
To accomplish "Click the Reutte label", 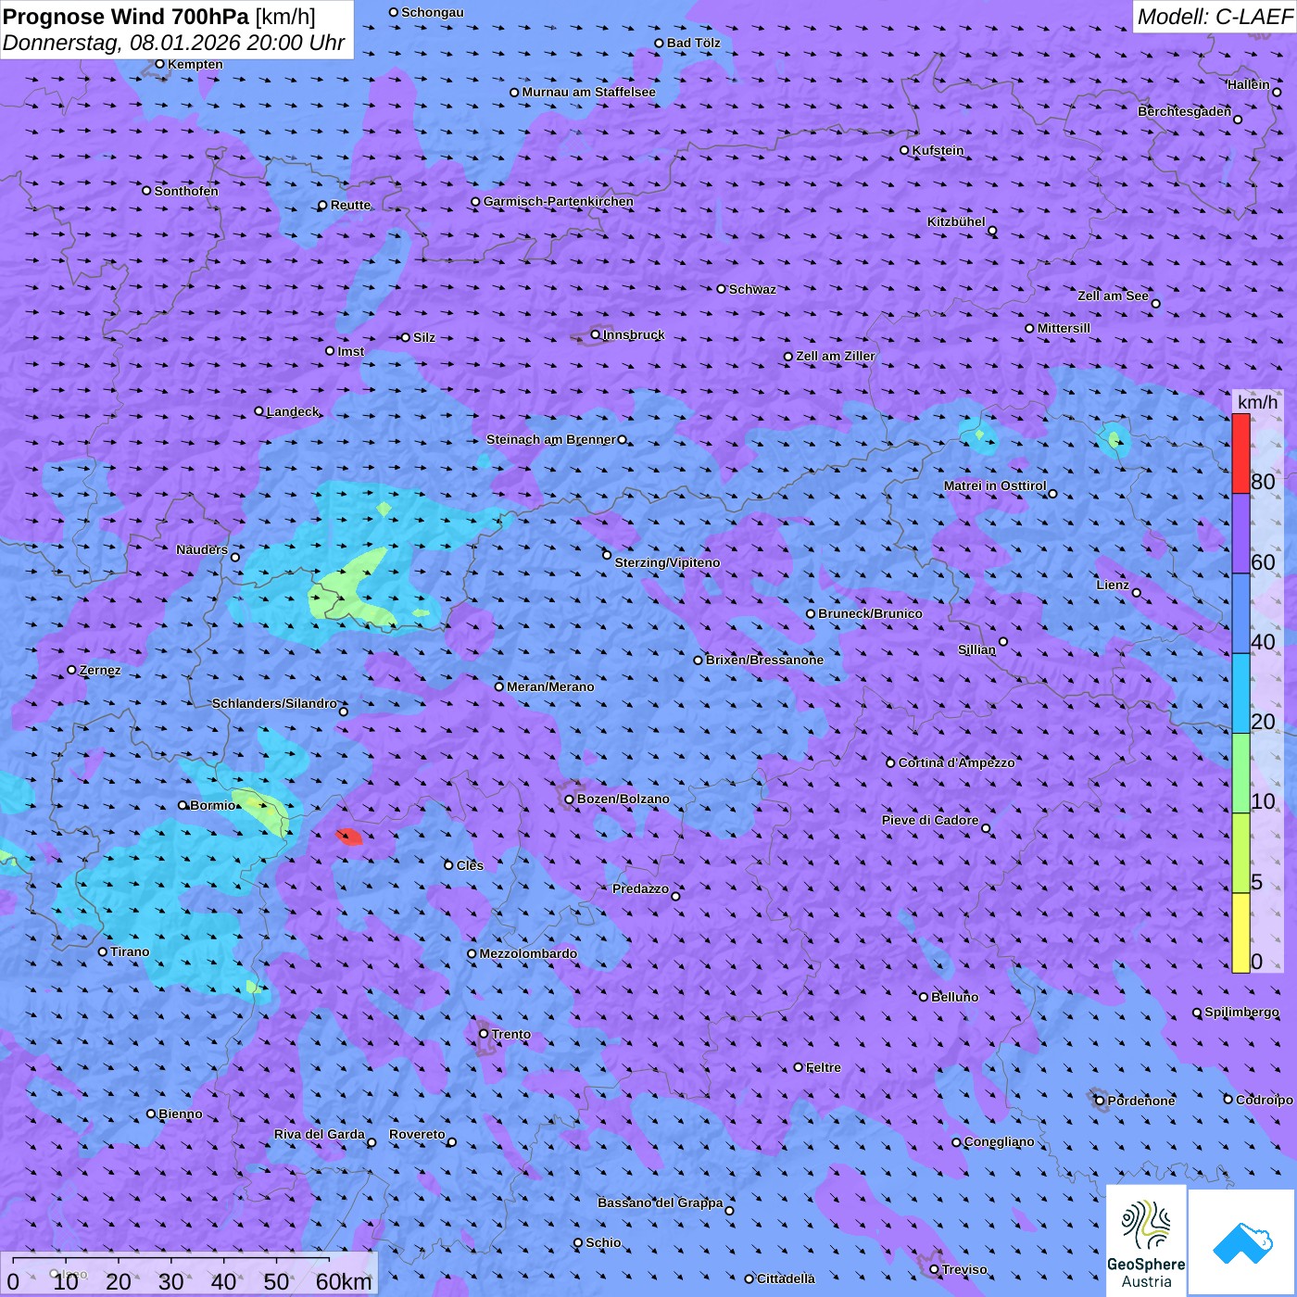I will tap(350, 205).
